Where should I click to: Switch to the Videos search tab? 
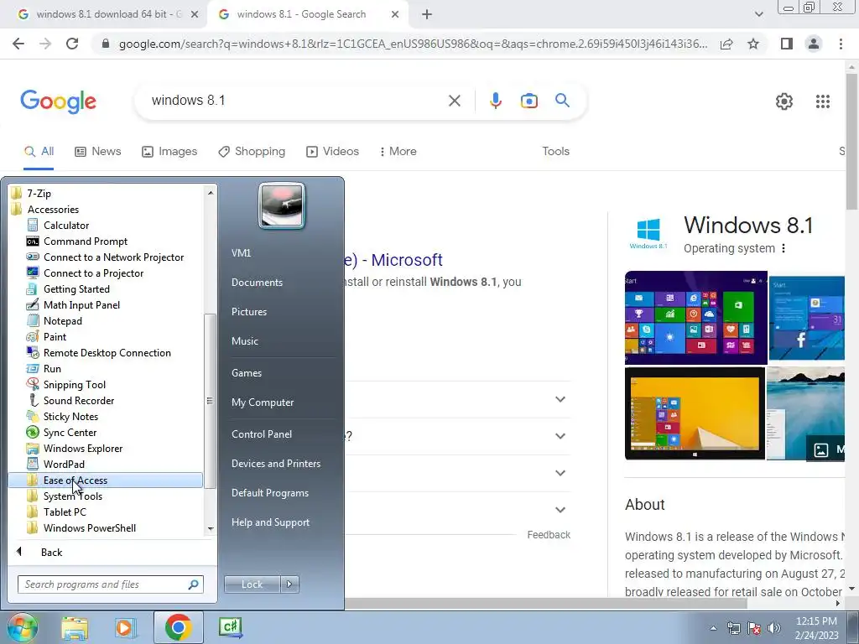pyautogui.click(x=332, y=151)
